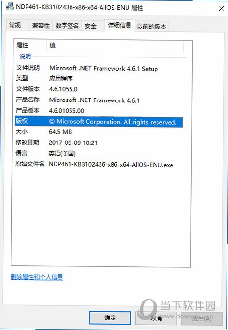Viewport: 228px width, 330px height.
Task: Click the value 4.6.01055.00
Action: [x=67, y=111]
